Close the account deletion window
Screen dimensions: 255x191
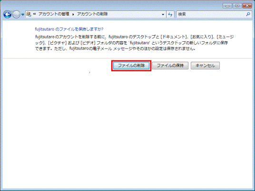point(247,6)
